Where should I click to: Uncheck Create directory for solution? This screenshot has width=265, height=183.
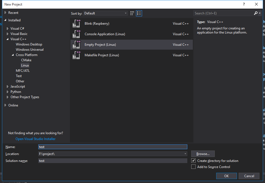[x=194, y=161]
